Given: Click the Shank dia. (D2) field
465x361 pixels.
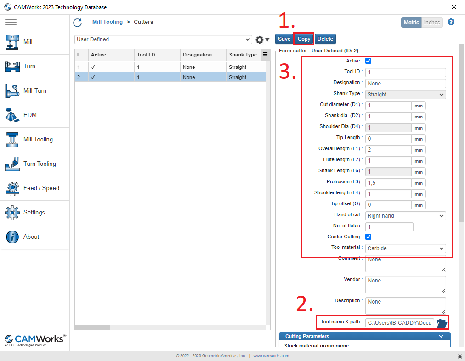Looking at the screenshot, I should [x=388, y=117].
